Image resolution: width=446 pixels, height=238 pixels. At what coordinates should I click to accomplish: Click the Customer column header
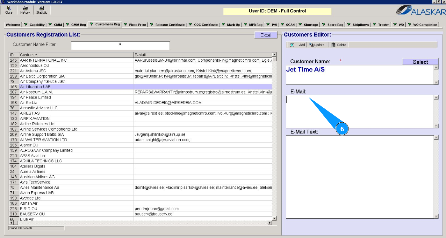pyautogui.click(x=76, y=55)
